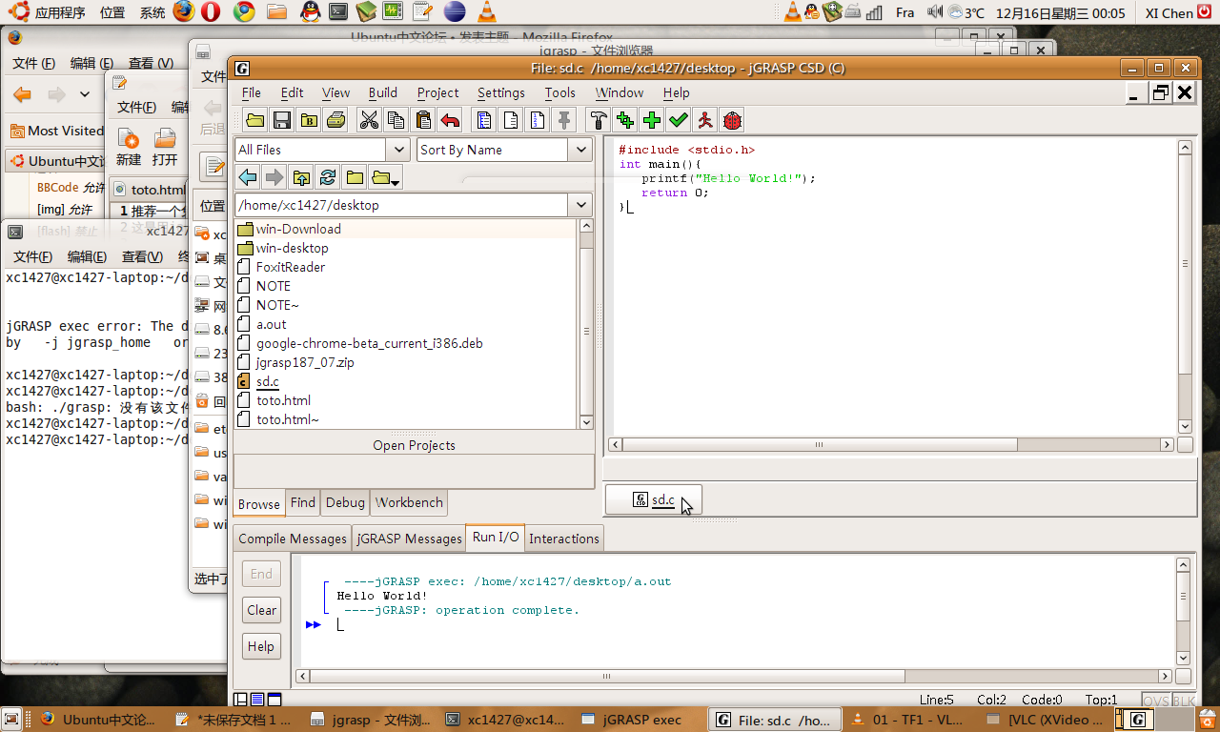The width and height of the screenshot is (1220, 732).
Task: Click the Open File folder icon in toolbar
Action: (254, 120)
